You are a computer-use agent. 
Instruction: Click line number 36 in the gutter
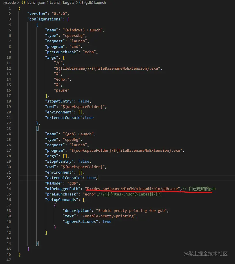point(9,200)
